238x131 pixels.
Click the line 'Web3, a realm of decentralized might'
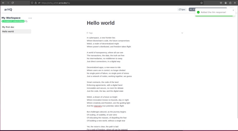[x=103, y=43]
